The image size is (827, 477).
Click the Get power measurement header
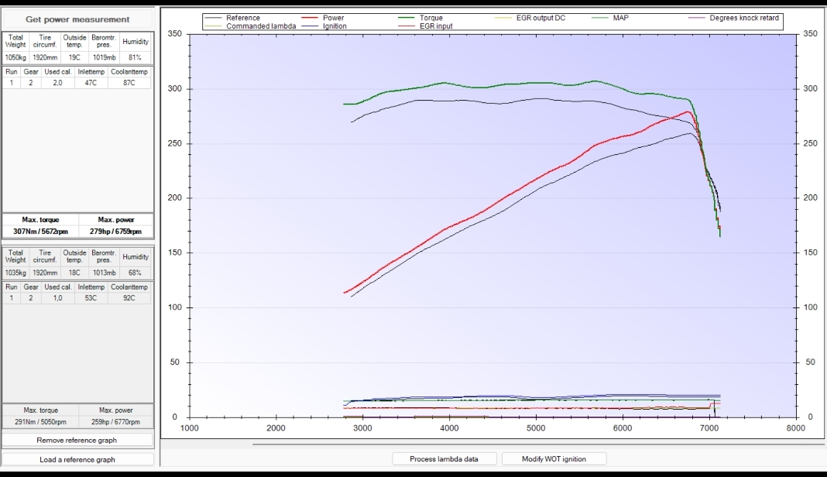(77, 19)
